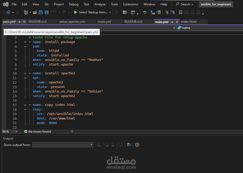
Task: Open the Debug menu
Action: 73,4
